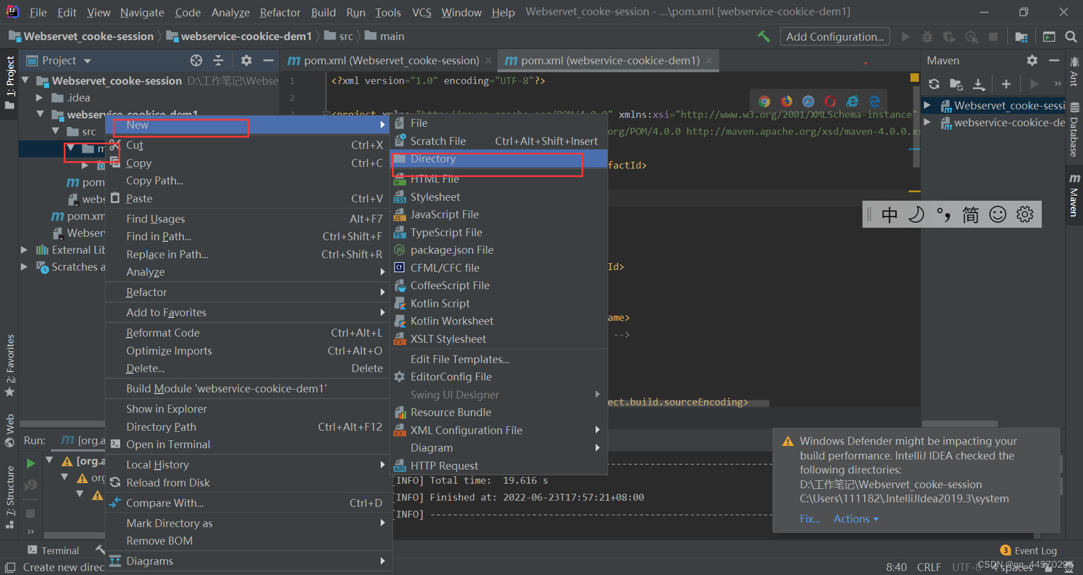The image size is (1083, 575).
Task: Click the Maven add project plus icon
Action: [x=1006, y=84]
